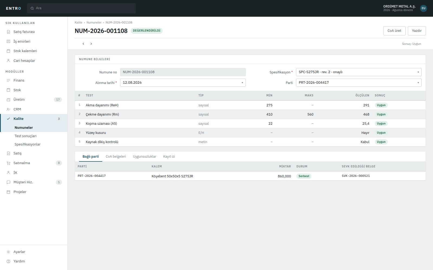Viewport: 433px width, 270px height.
Task: Click the Finans module icon
Action: (x=8, y=80)
